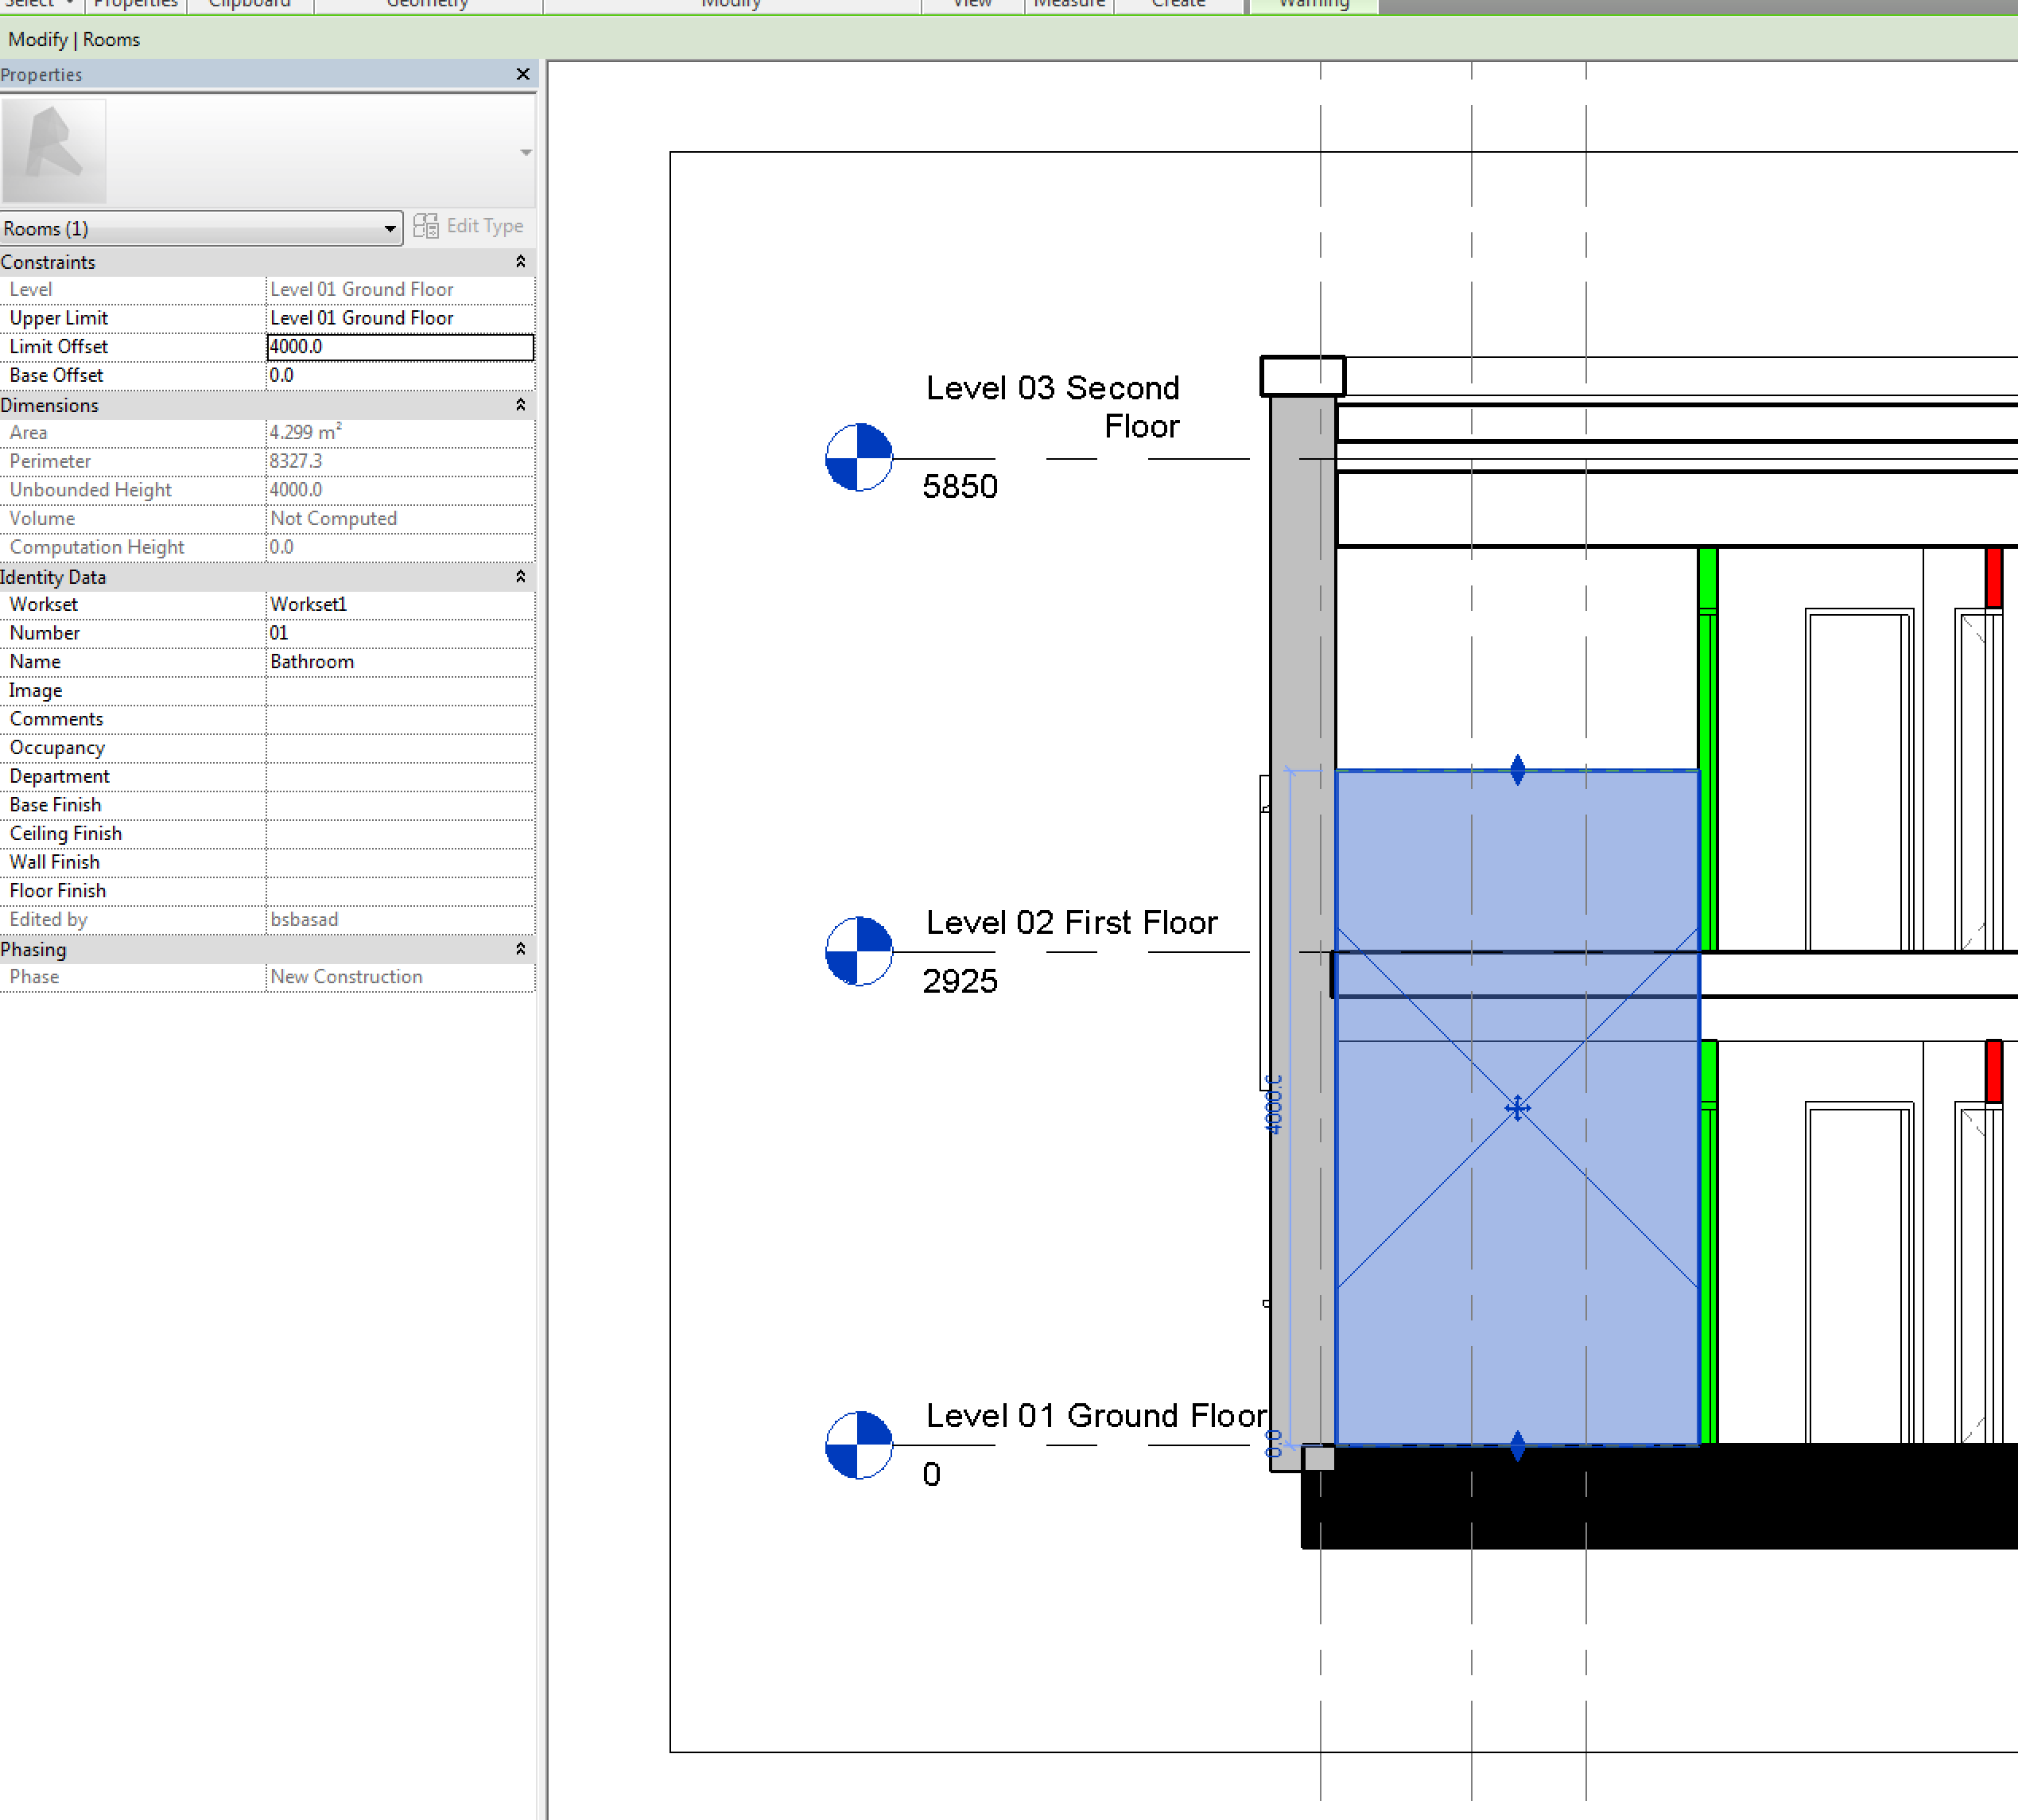2018x1820 pixels.
Task: Select the Level 01 Ground Floor datum symbol
Action: pos(858,1444)
